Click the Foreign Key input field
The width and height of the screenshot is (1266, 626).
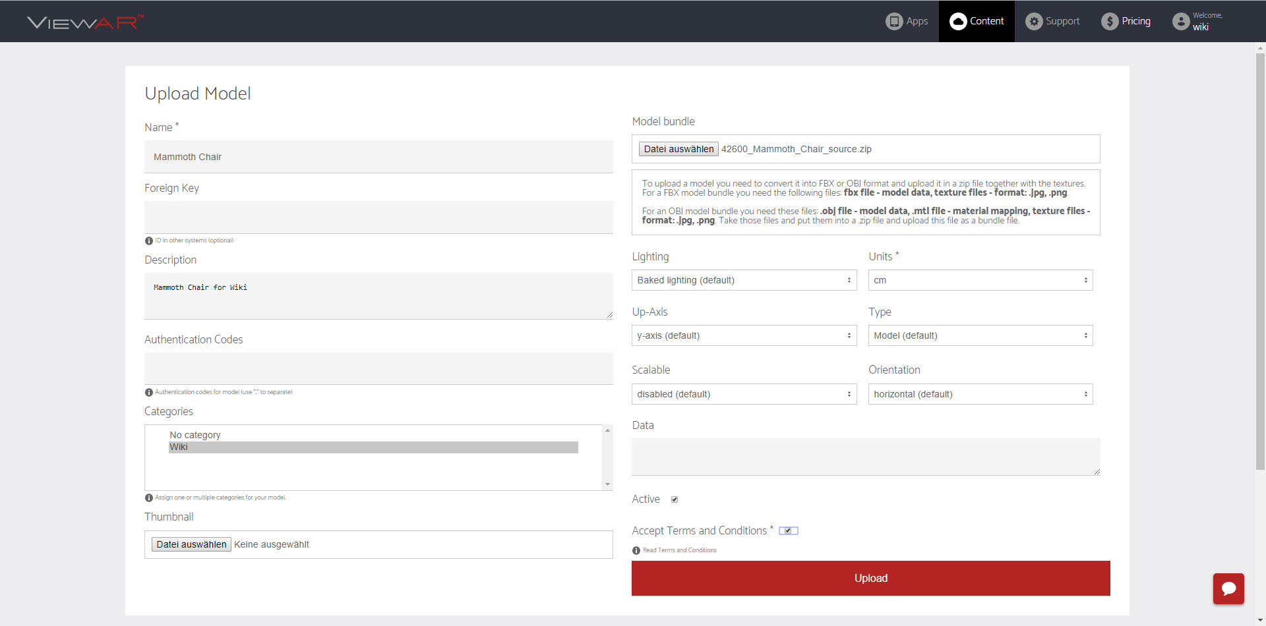378,217
